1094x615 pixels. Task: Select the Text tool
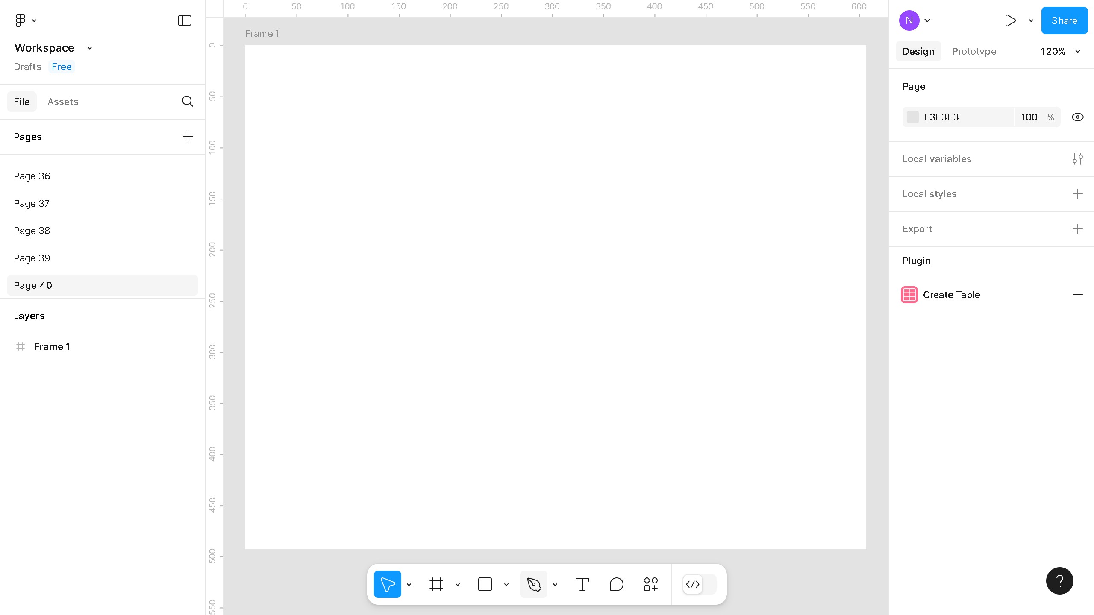582,584
